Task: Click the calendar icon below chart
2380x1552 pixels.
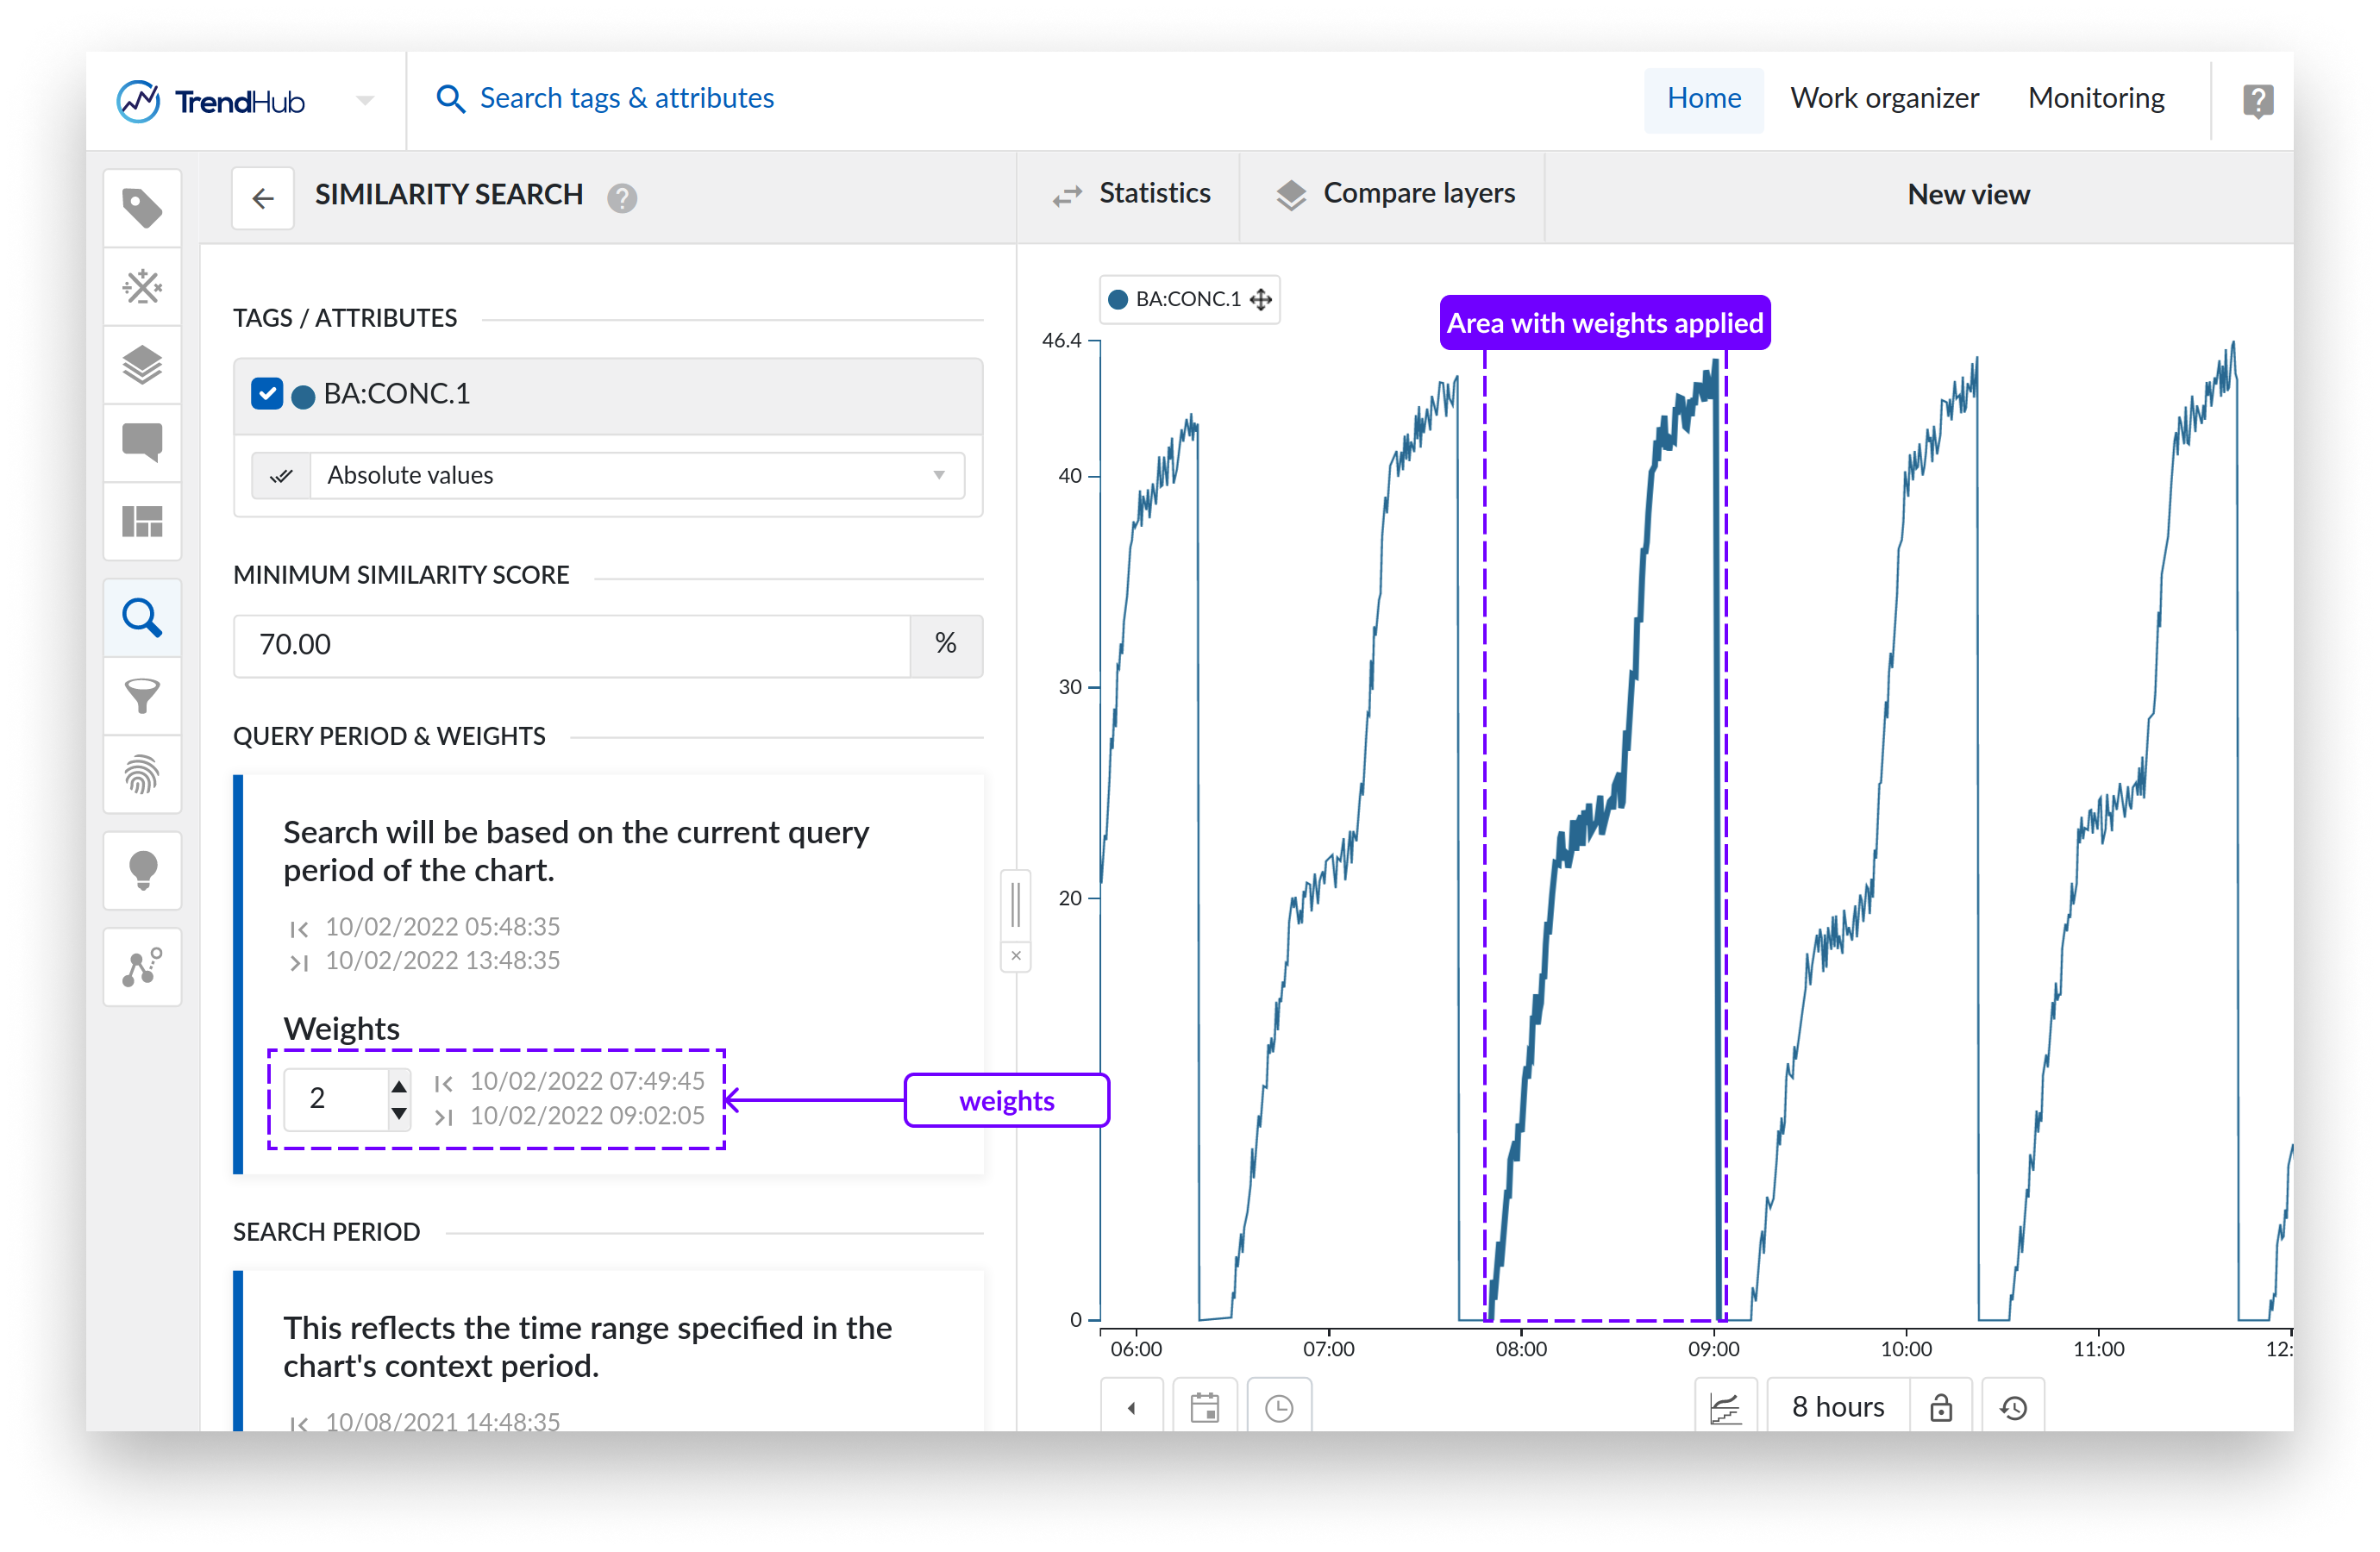Action: (x=1204, y=1407)
